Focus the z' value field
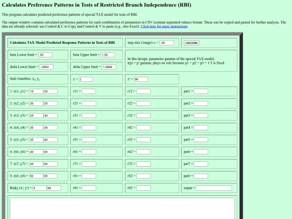The image size is (292, 219). coord(141,79)
